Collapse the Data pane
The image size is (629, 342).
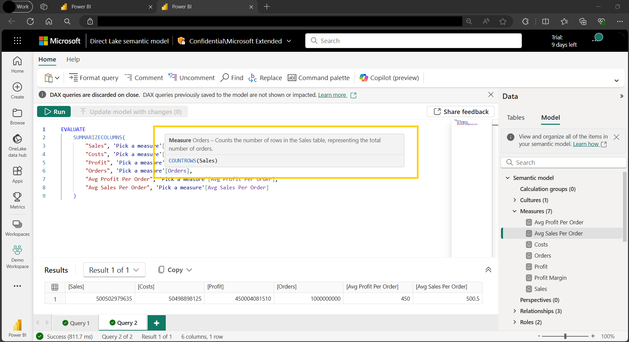pos(621,97)
